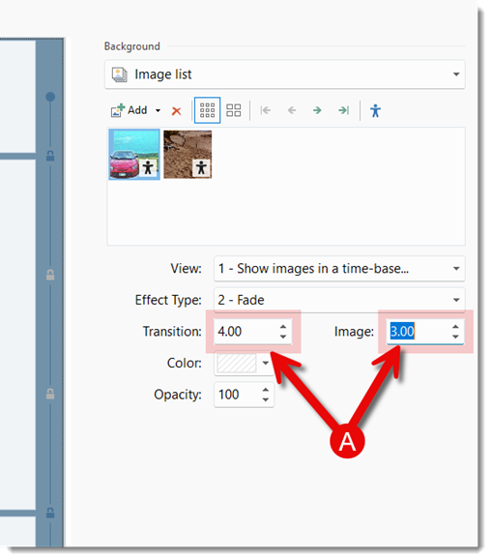
Task: Open the Image list background dropdown
Action: pos(285,74)
